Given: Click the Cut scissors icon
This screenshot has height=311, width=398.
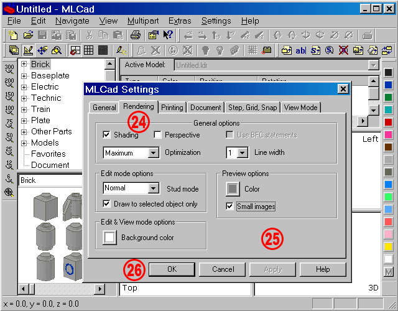Looking at the screenshot, I should (x=89, y=35).
